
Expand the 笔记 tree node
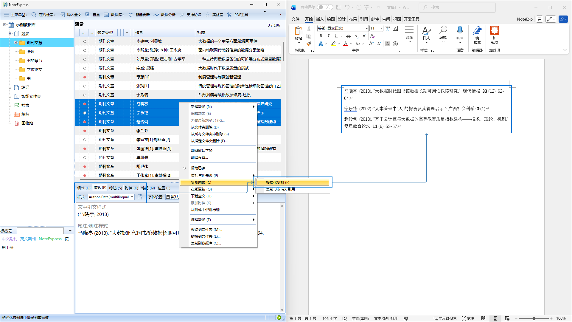click(10, 87)
